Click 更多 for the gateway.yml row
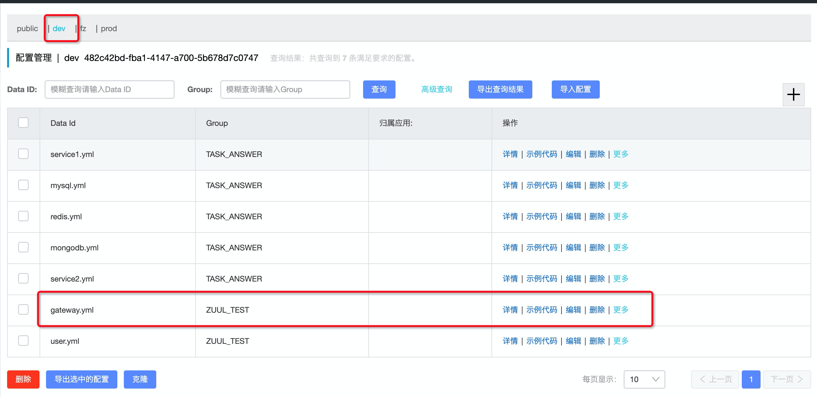This screenshot has height=397, width=817. click(620, 310)
